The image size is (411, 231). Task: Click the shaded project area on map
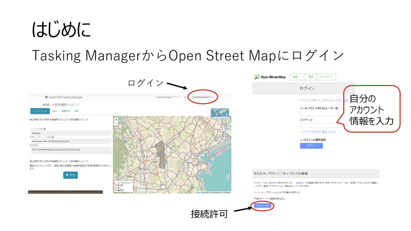tap(161, 154)
